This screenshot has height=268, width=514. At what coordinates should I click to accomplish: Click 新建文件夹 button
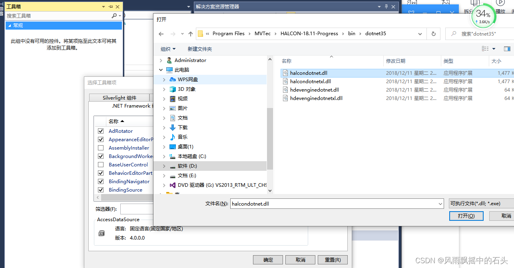coord(200,49)
